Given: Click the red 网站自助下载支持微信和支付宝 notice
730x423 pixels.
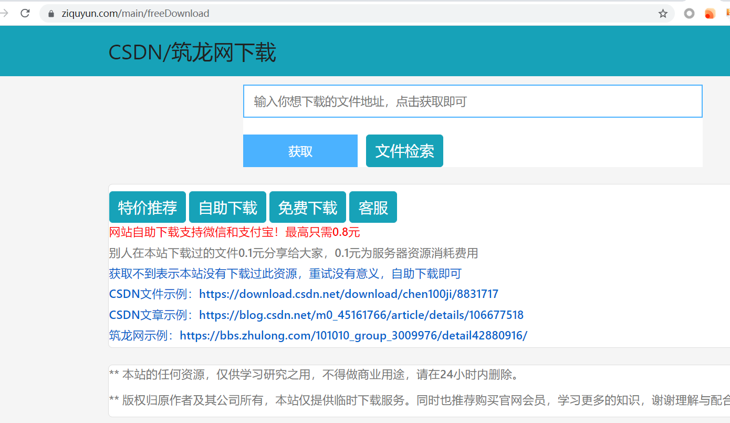Looking at the screenshot, I should (x=234, y=232).
